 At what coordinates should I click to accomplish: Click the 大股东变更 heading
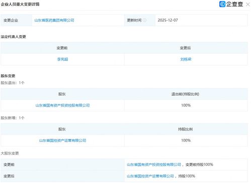coord(10,153)
